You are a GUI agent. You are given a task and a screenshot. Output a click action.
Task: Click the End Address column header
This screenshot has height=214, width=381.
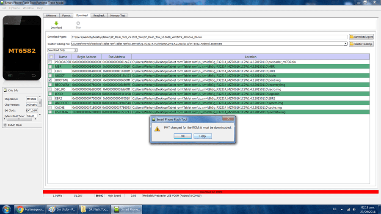click(x=117, y=57)
